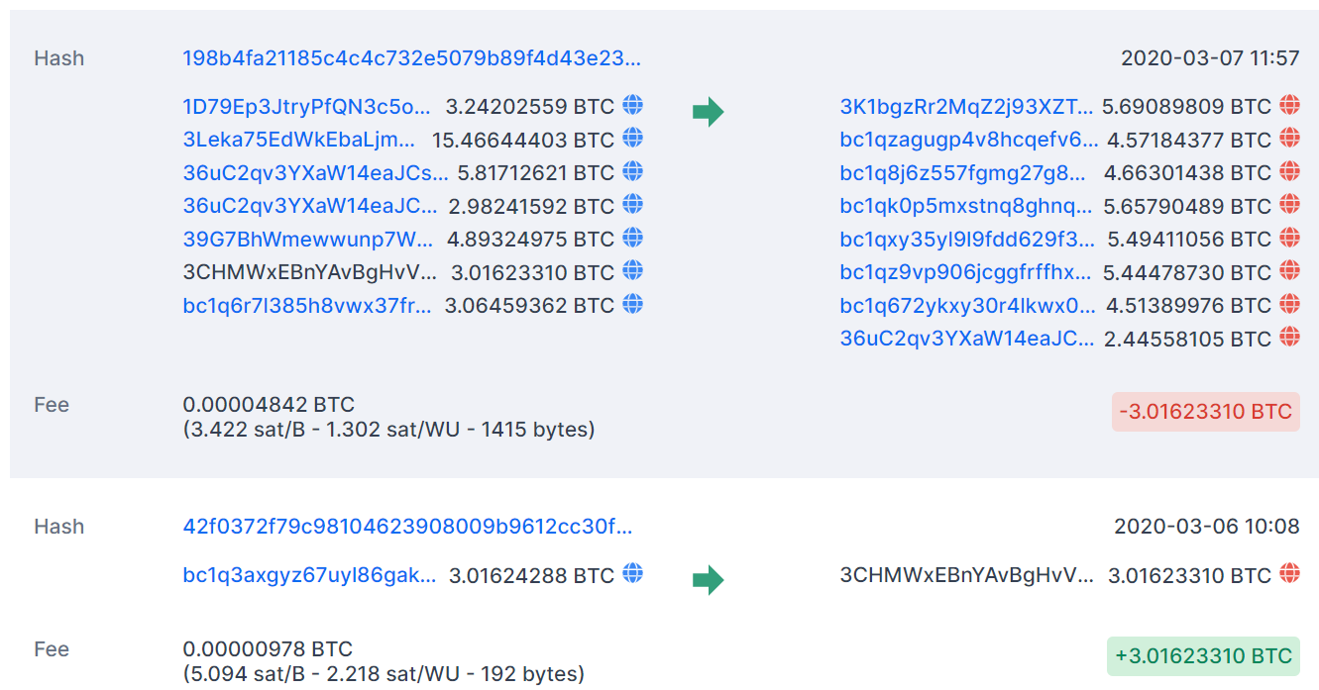The height and width of the screenshot is (690, 1319).
Task: Click the green +3.01623310 BTC badge
Action: [x=1202, y=655]
